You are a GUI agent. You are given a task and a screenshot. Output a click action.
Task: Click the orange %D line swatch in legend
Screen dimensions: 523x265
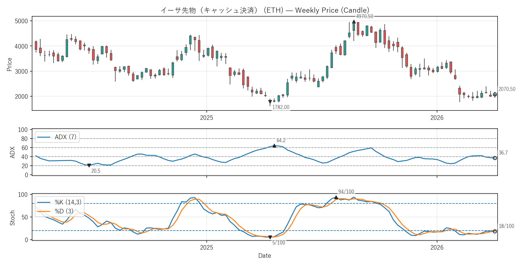44,211
